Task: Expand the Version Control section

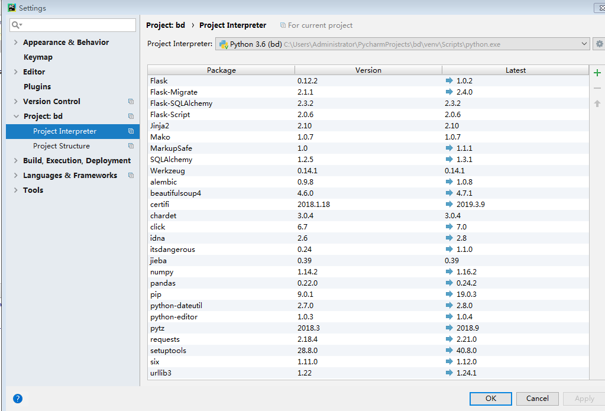Action: (16, 102)
